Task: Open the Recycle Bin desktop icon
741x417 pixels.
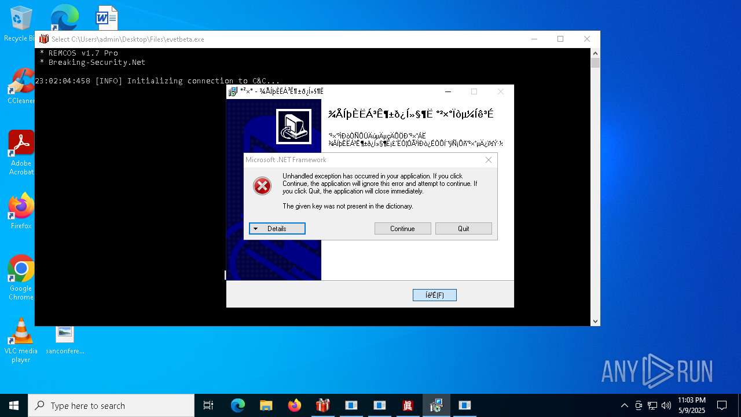Action: (x=21, y=23)
